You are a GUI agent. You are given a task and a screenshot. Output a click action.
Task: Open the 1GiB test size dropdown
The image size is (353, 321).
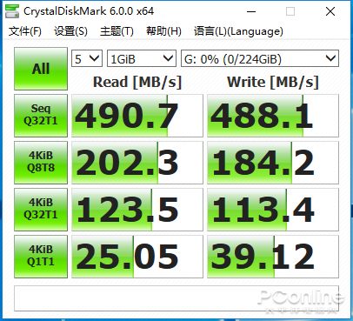tap(142, 59)
